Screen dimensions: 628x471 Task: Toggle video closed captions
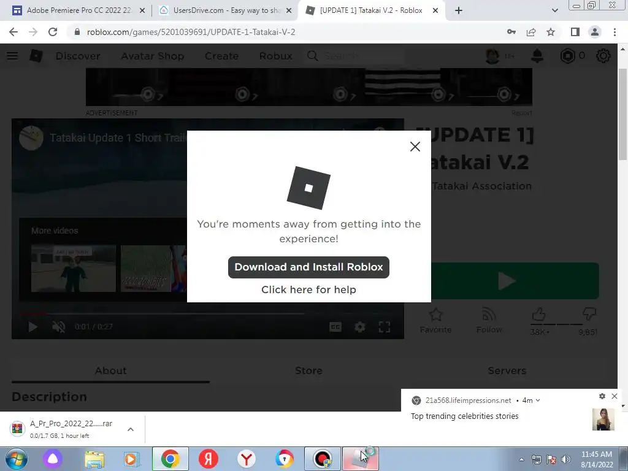(335, 327)
